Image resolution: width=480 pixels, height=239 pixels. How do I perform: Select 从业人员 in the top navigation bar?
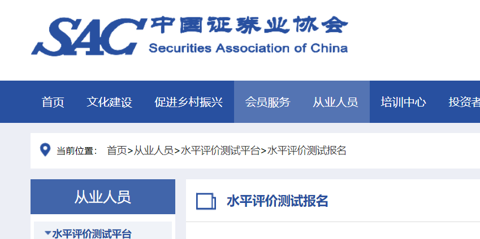335,102
